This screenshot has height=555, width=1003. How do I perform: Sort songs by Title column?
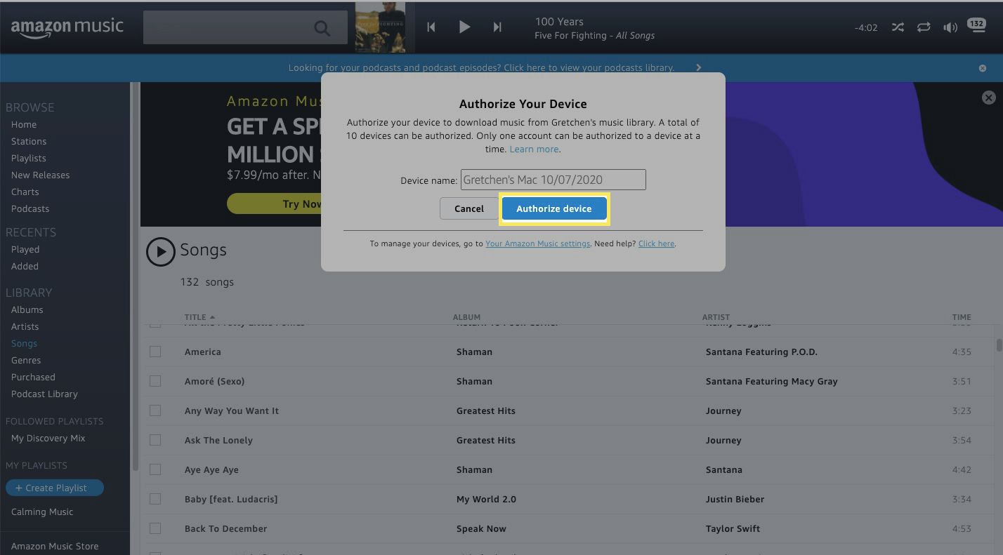pos(199,317)
